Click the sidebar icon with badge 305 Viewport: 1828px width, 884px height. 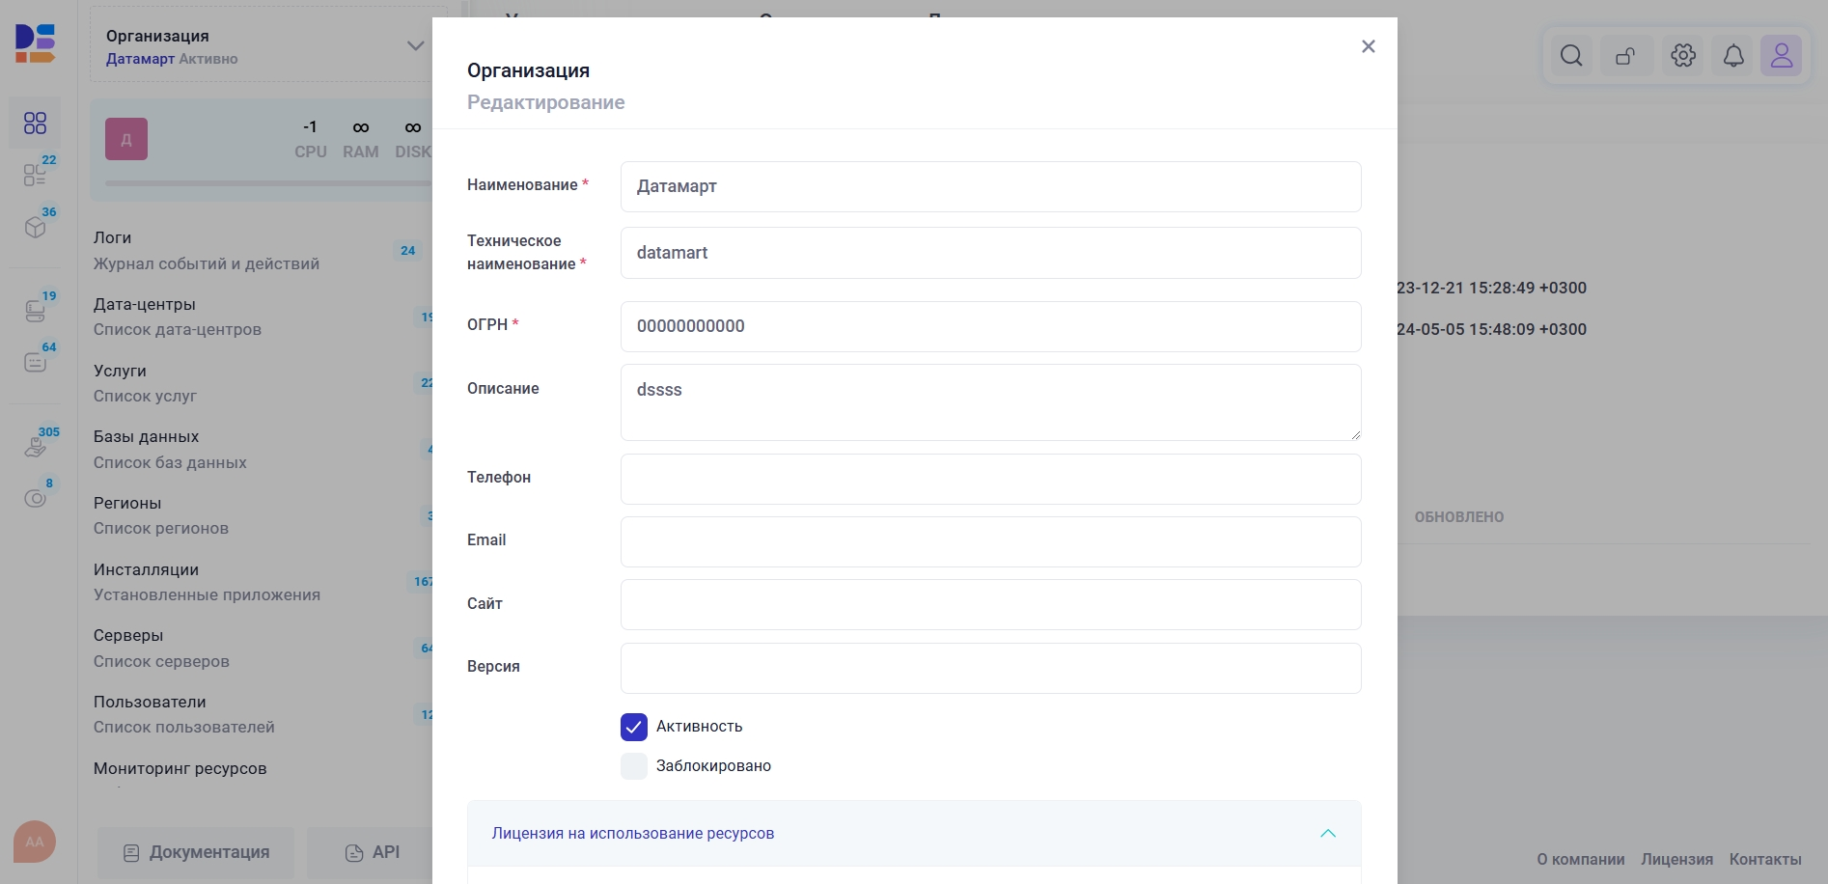35,447
